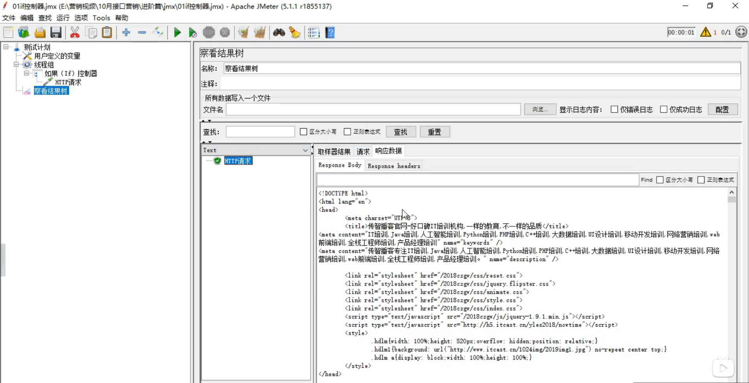Click the 浏览... browse button
The height and width of the screenshot is (383, 749).
(x=540, y=109)
